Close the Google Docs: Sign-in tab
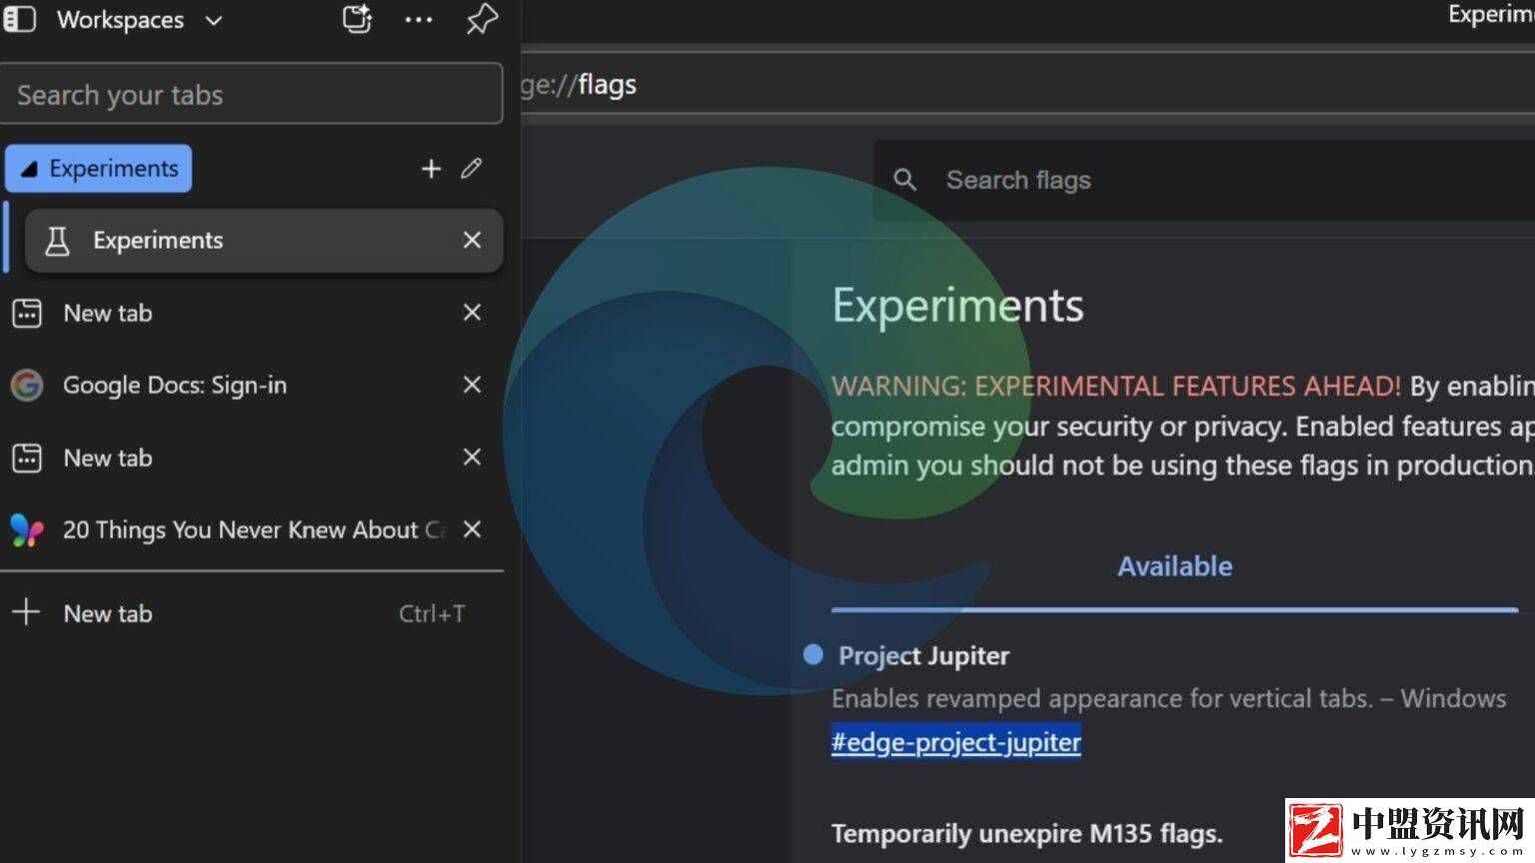Image resolution: width=1535 pixels, height=863 pixels. point(473,385)
